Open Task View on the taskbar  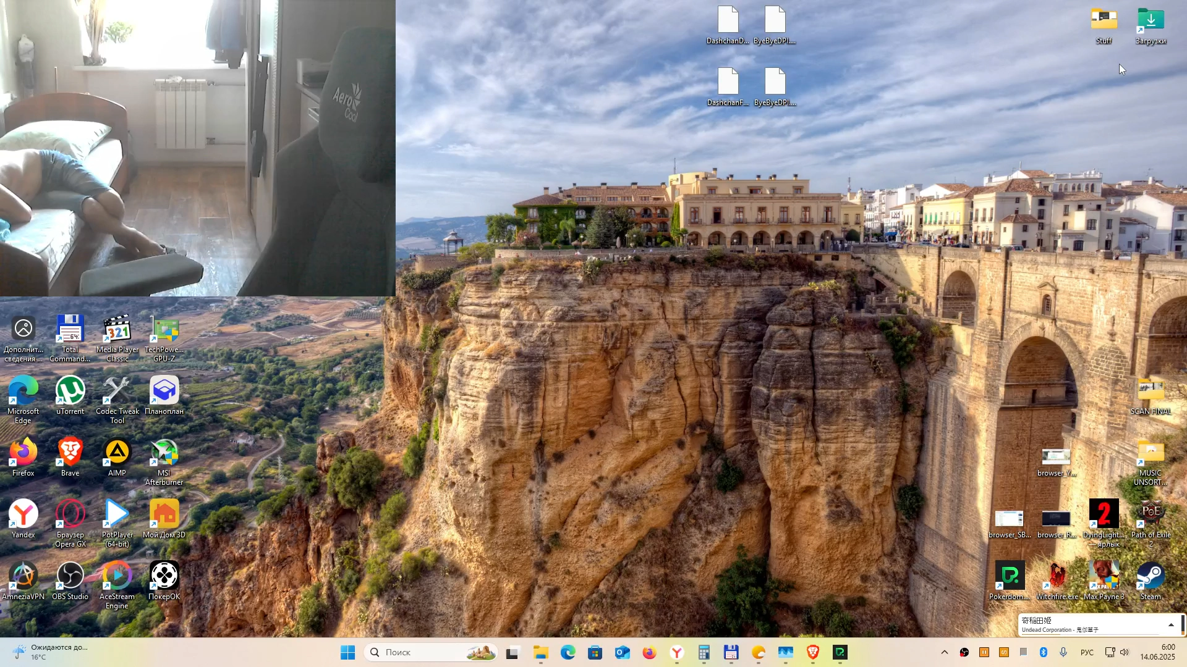pyautogui.click(x=513, y=652)
